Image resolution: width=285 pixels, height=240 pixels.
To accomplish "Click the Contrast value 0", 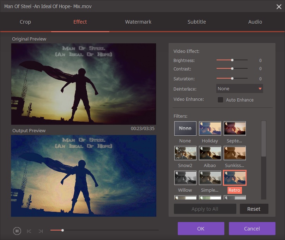I will point(260,69).
